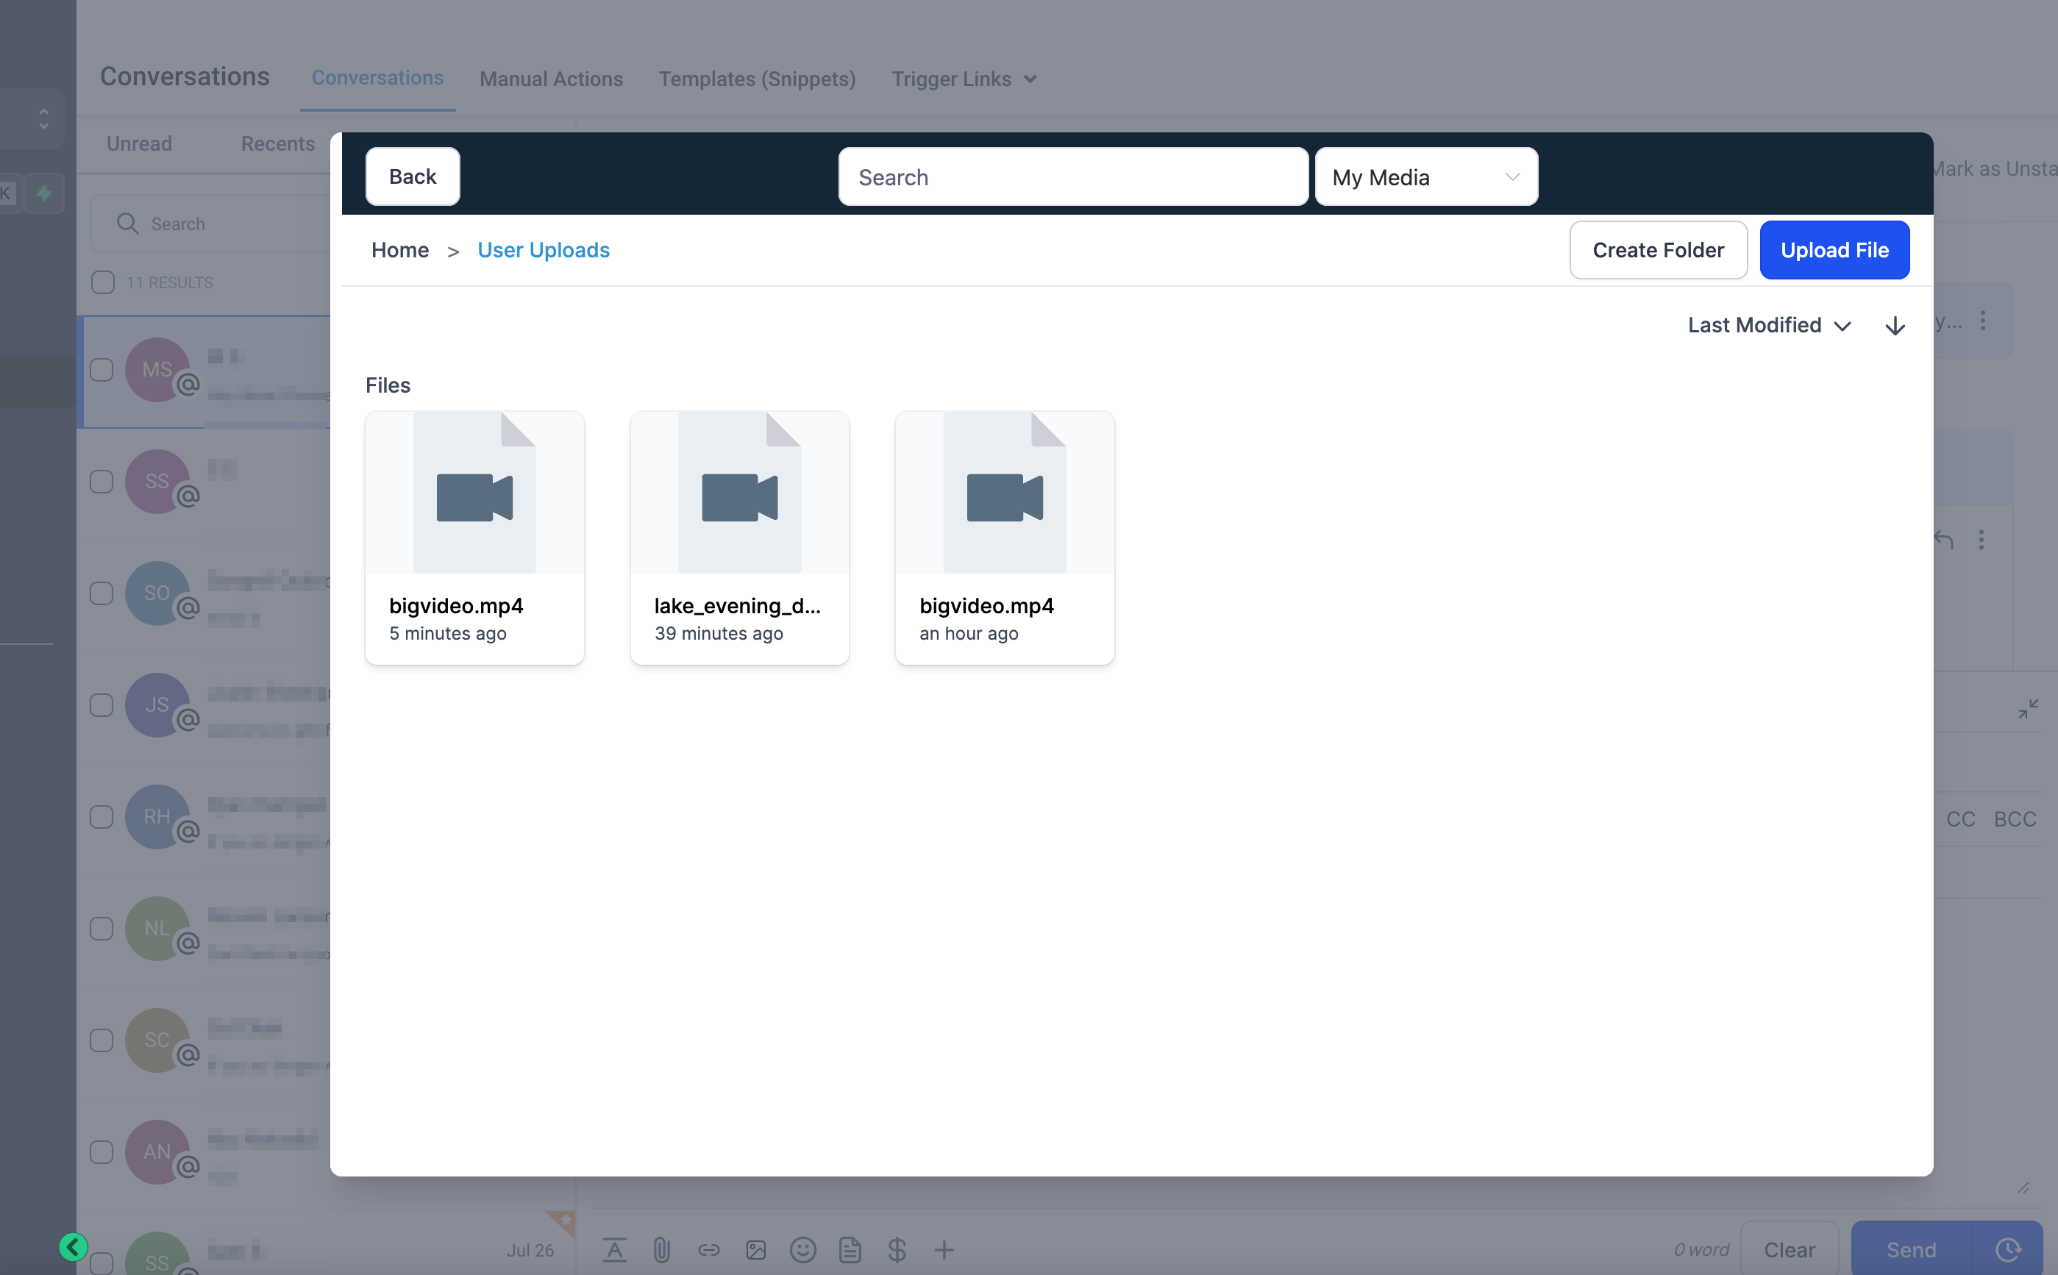Check the box beside RH conversation
This screenshot has height=1275, width=2058.
click(x=102, y=816)
